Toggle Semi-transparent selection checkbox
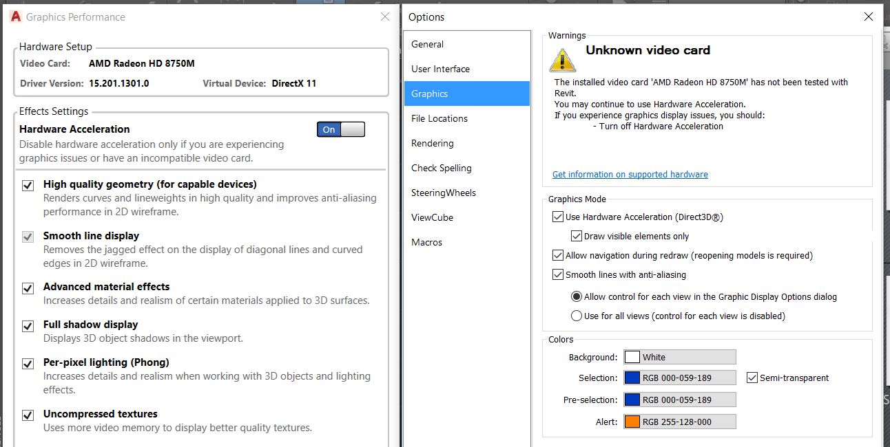Viewport: 890px width, 447px height. (x=752, y=378)
